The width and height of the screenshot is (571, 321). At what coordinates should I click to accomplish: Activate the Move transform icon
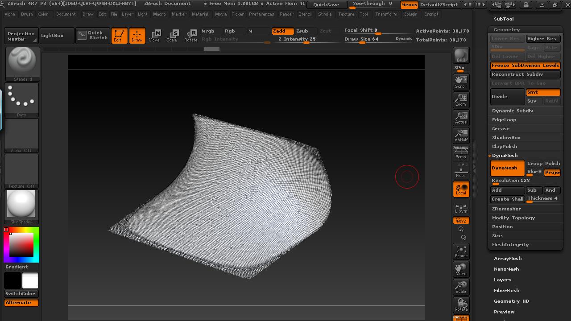(154, 36)
